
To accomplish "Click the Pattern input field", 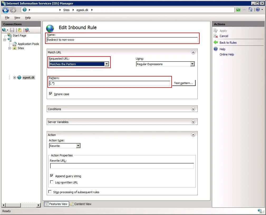I will pos(110,83).
